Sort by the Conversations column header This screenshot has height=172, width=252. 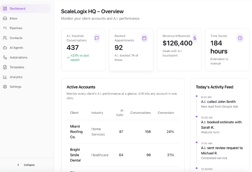(141, 113)
